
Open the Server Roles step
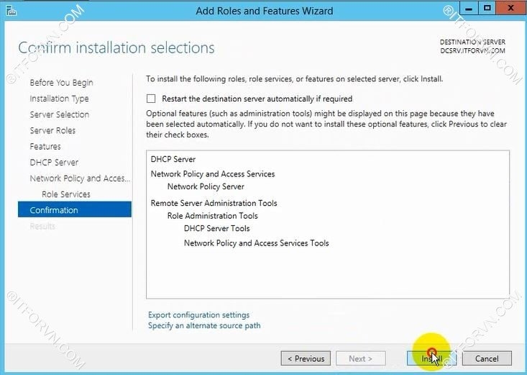pos(52,130)
